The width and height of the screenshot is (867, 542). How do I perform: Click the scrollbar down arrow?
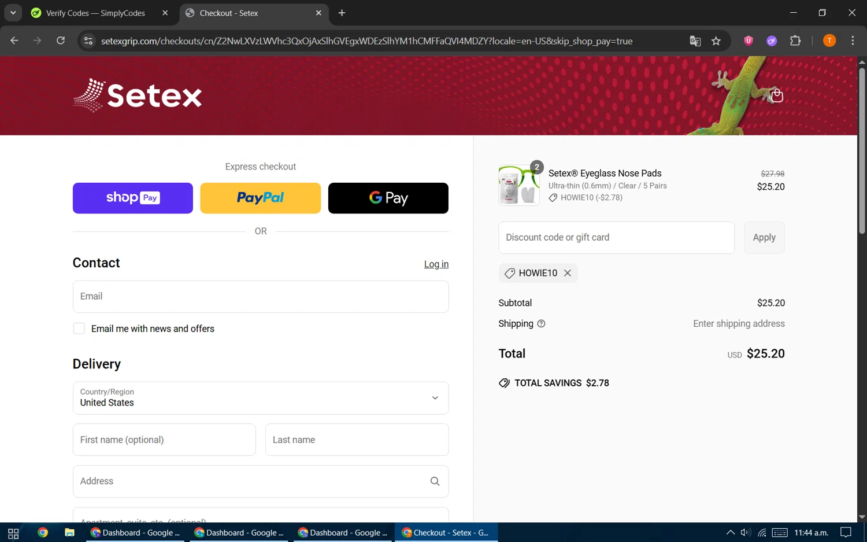point(862,517)
